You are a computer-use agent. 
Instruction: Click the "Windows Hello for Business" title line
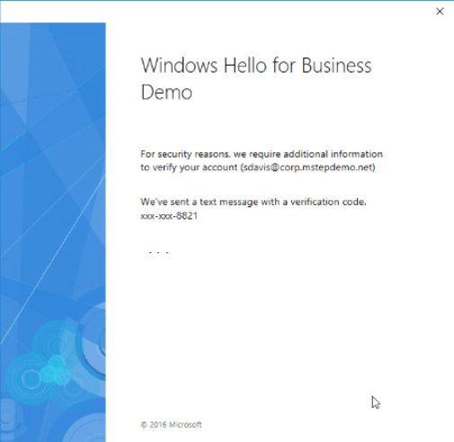pos(256,65)
